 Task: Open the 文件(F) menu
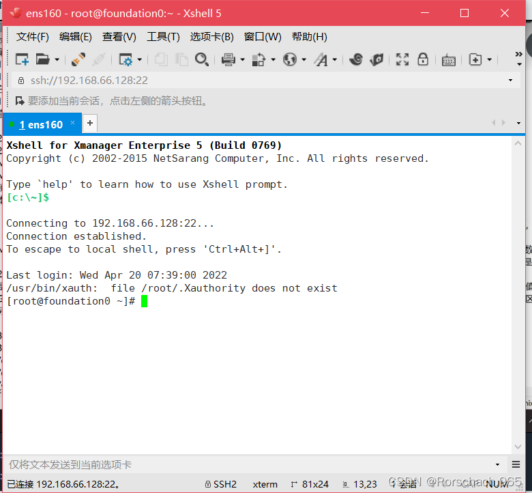coord(33,37)
